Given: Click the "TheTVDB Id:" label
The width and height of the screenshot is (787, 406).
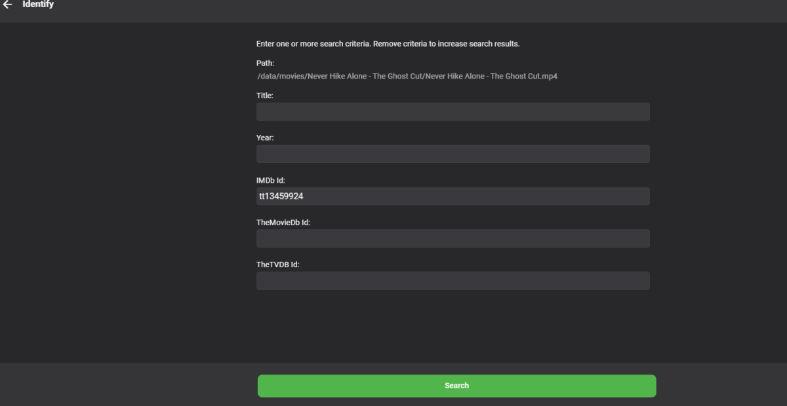Looking at the screenshot, I should pos(277,265).
